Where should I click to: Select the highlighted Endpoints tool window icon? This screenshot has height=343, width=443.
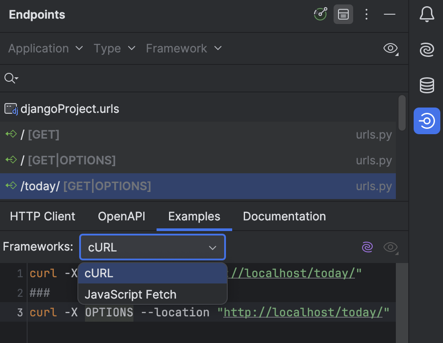(x=427, y=120)
